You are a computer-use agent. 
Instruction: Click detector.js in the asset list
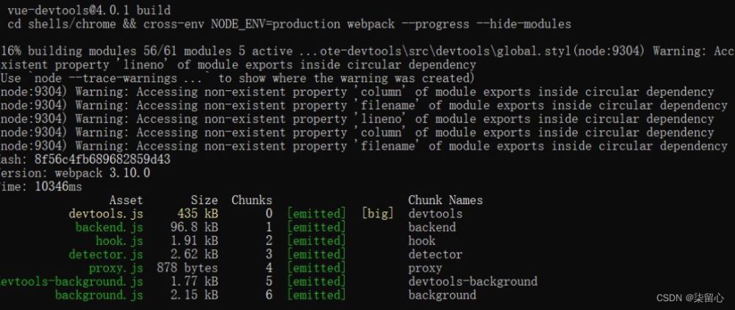click(106, 255)
